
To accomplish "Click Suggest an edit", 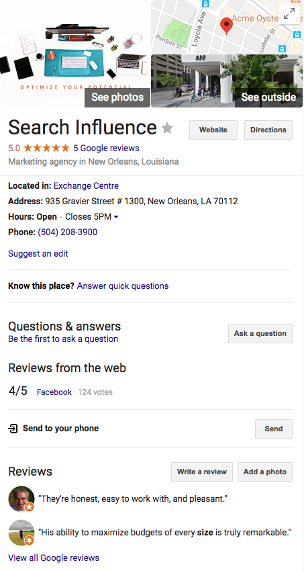I will tap(38, 253).
